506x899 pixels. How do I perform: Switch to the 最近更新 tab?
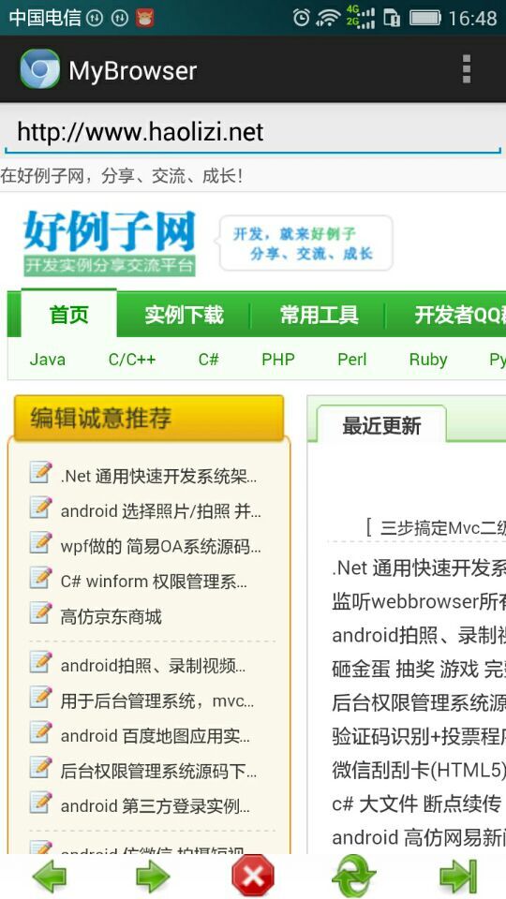click(x=381, y=425)
